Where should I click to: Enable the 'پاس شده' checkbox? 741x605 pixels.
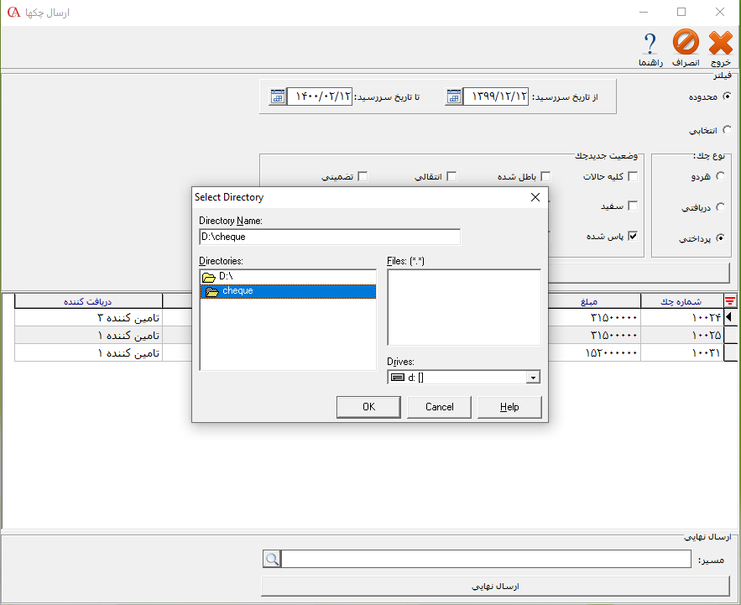coord(633,236)
